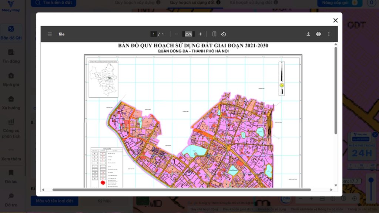Image resolution: width=379 pixels, height=213 pixels.
Task: Click the Màu và tên loại đất button
Action: point(54,201)
